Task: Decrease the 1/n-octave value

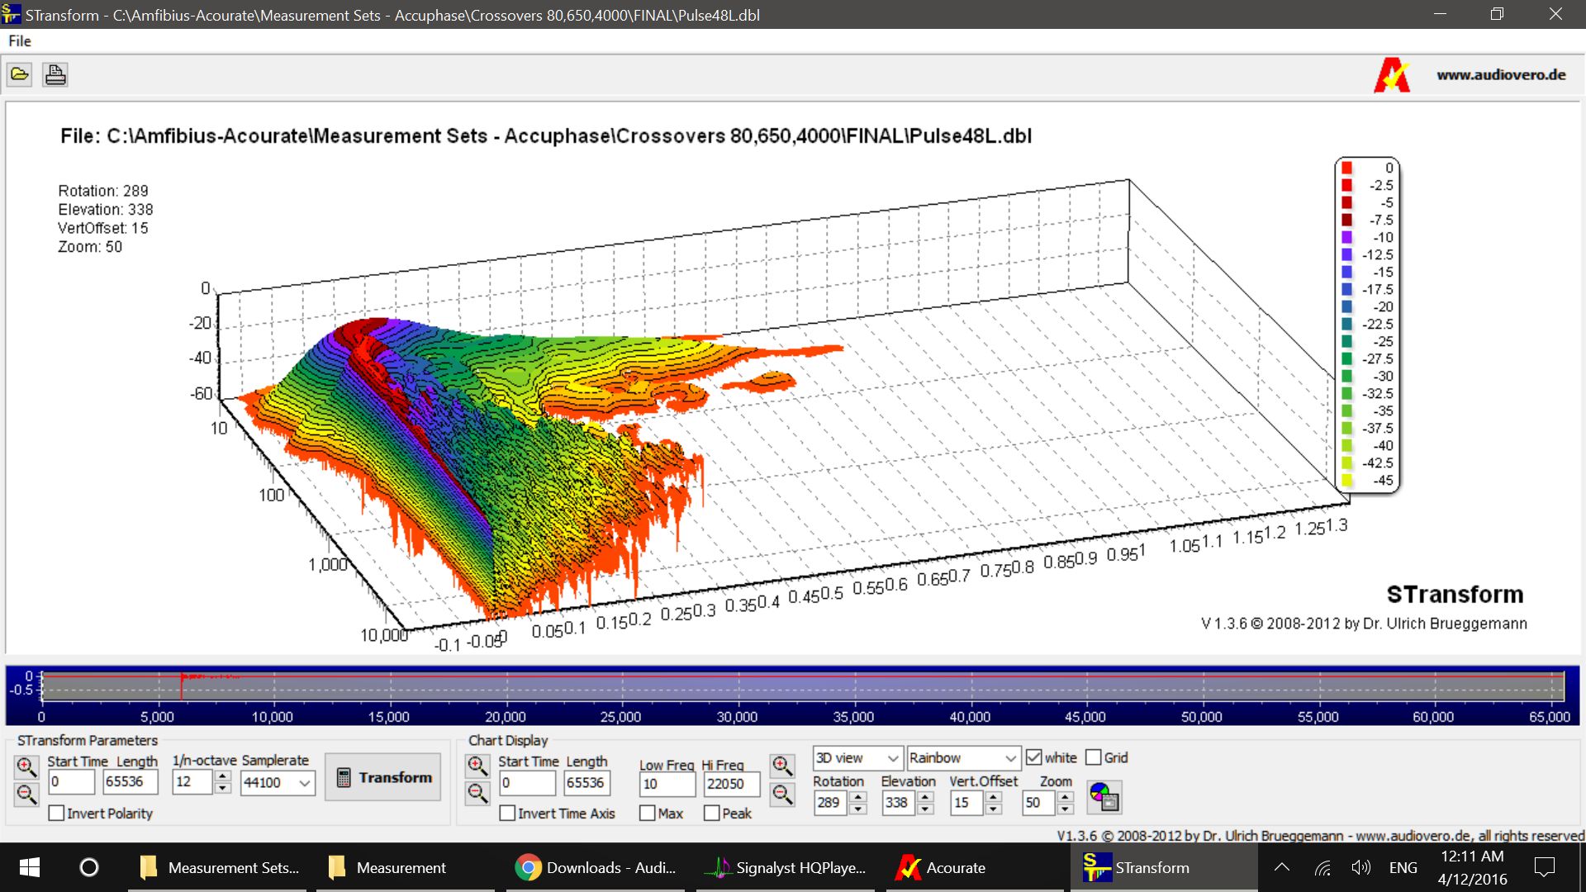Action: point(222,789)
